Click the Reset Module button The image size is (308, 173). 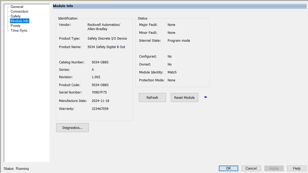(184, 97)
